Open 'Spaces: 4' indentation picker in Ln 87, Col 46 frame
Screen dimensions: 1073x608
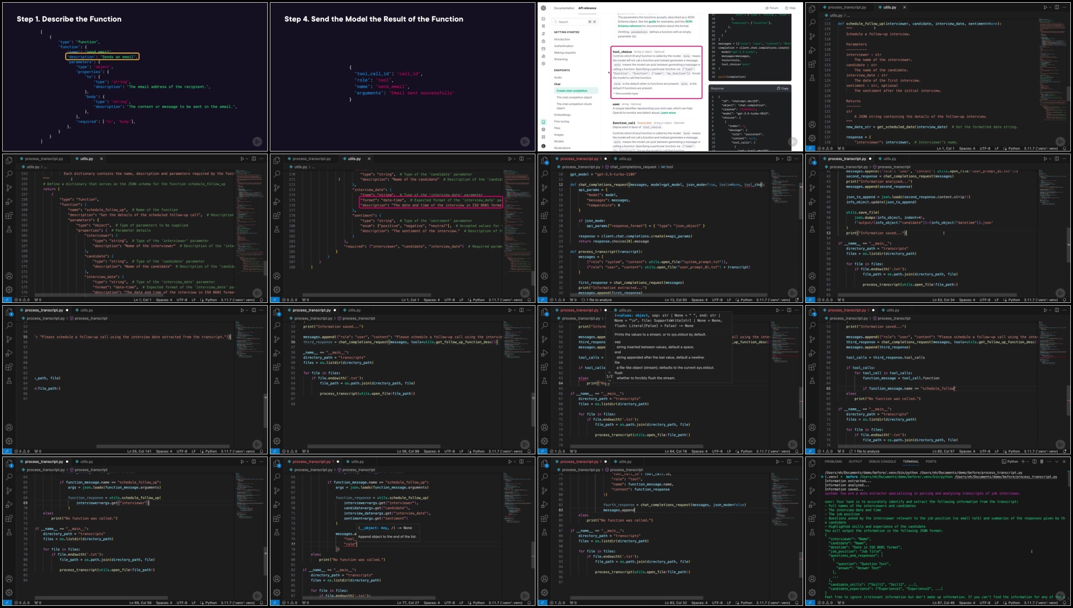click(x=967, y=603)
